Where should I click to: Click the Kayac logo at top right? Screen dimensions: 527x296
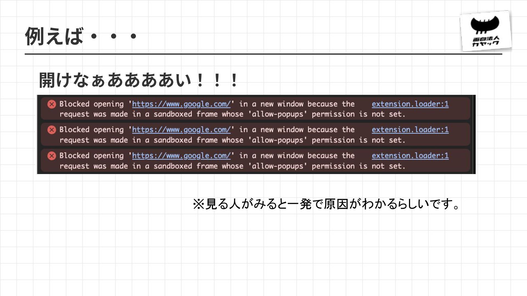486,31
